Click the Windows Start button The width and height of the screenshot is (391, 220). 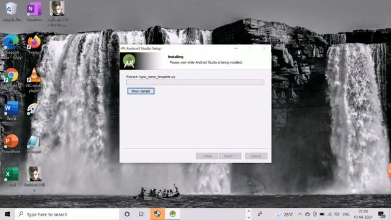pyautogui.click(x=7, y=214)
